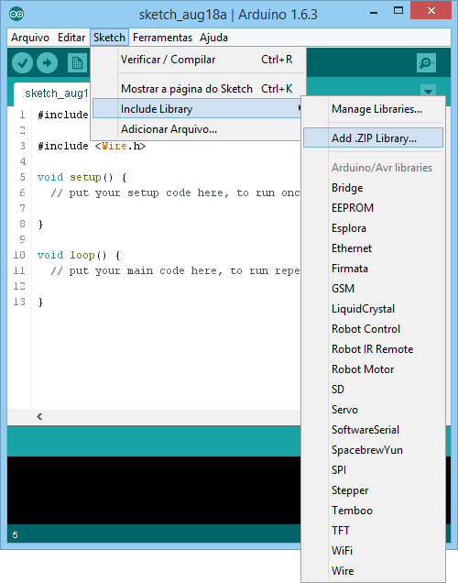Select Verificar / Compilar menu entry
Image resolution: width=458 pixels, height=583 pixels.
tap(198, 60)
